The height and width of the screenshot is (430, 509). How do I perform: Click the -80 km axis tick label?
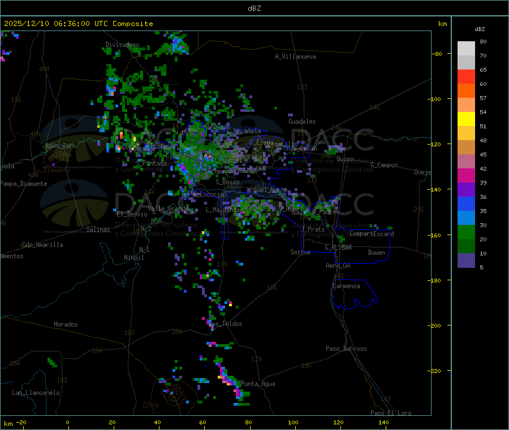coord(437,54)
